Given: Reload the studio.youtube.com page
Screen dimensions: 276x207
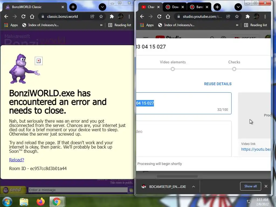Looking at the screenshot, I should pos(159,16).
